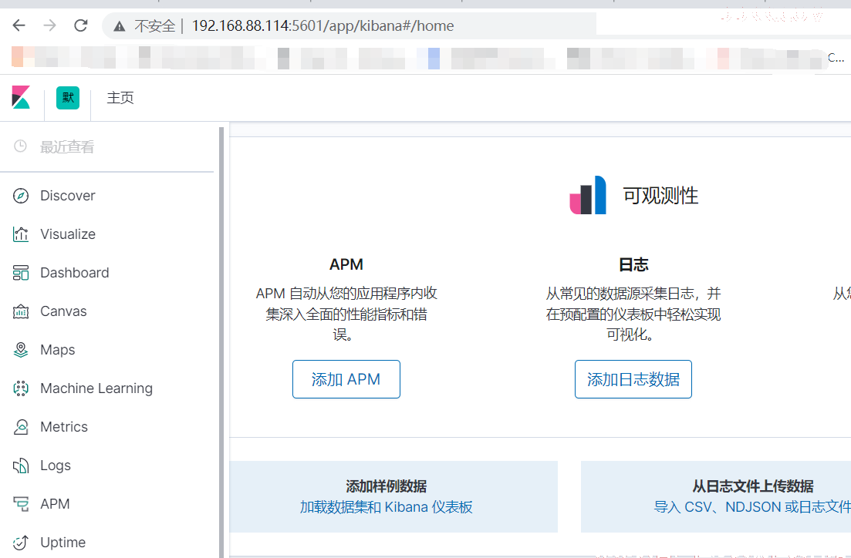Click the recently viewed clock icon

(20, 146)
